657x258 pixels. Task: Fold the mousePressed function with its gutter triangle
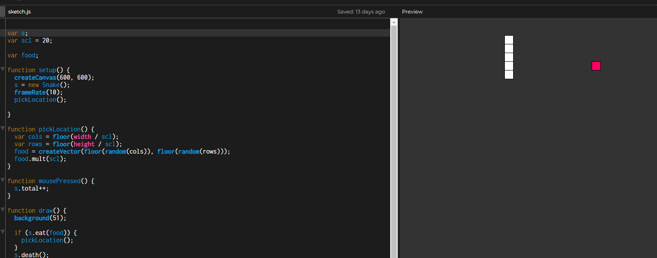point(3,181)
